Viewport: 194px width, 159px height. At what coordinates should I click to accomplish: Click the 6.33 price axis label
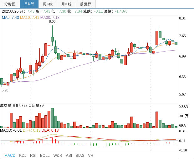[182, 77]
